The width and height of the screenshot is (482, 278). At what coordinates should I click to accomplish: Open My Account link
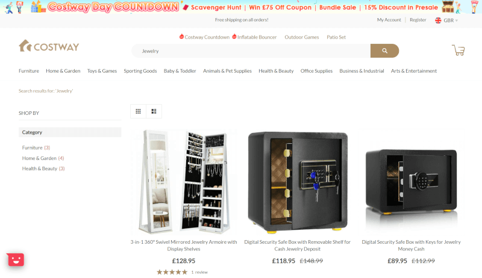coord(389,20)
